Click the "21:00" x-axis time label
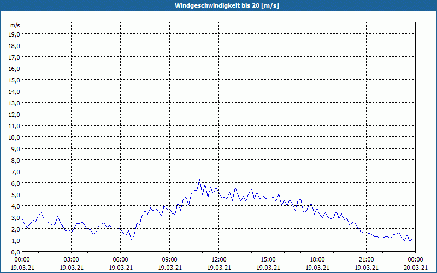This screenshot has width=437, height=273. 366,260
